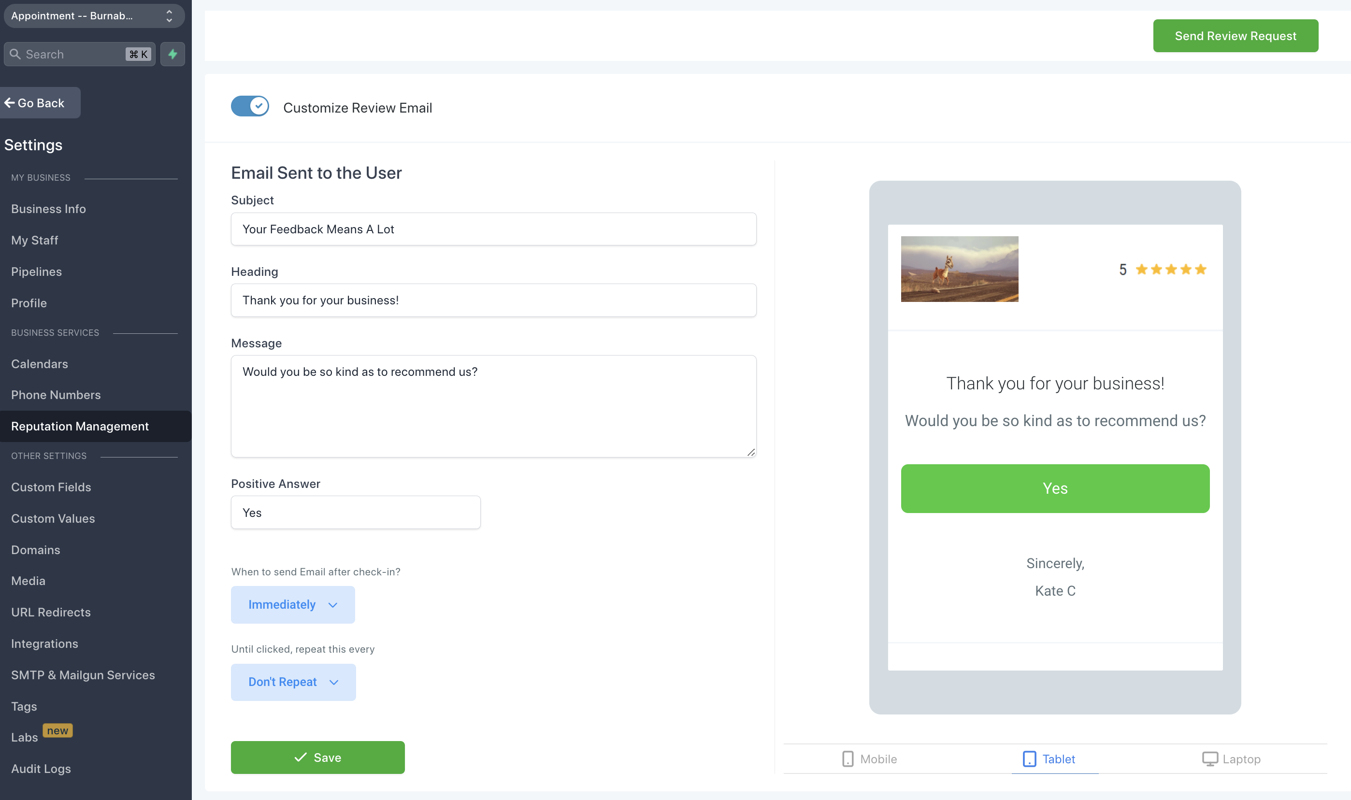
Task: Click the Laptop preview monitor icon
Action: point(1210,758)
